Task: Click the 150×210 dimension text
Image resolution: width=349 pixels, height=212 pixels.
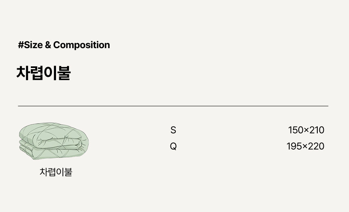Action: pyautogui.click(x=306, y=130)
